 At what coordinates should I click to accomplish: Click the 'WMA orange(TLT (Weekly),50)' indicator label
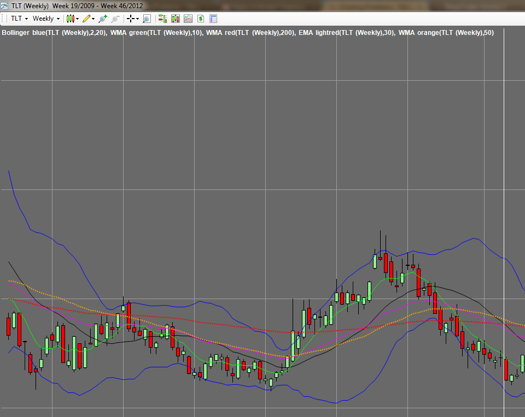(446, 33)
